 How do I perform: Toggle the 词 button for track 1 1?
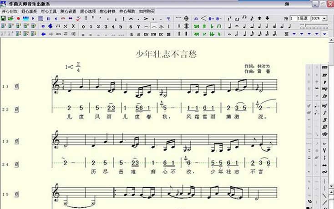pos(17,86)
